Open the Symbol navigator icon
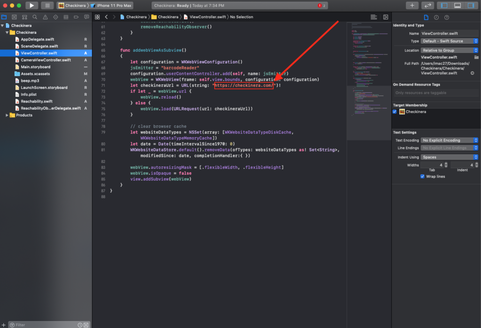 (24, 17)
